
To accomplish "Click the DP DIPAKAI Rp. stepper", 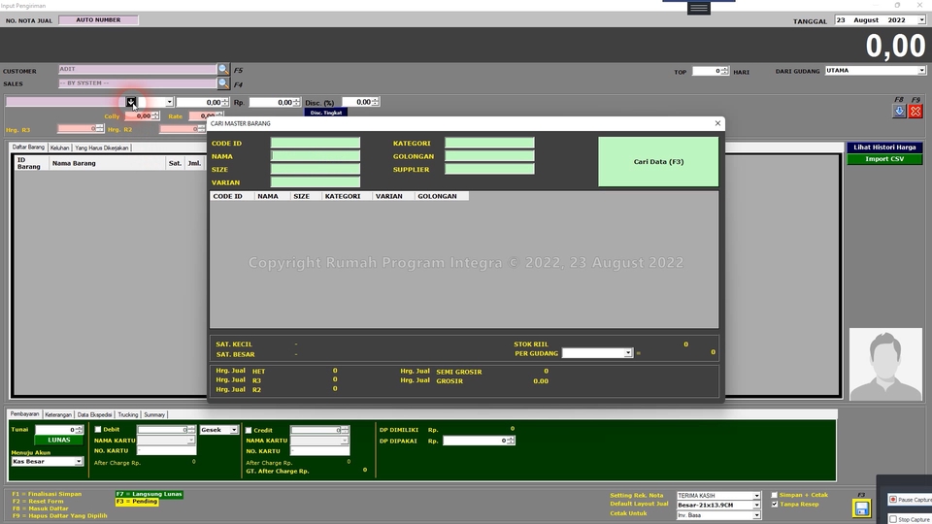I will [x=511, y=441].
